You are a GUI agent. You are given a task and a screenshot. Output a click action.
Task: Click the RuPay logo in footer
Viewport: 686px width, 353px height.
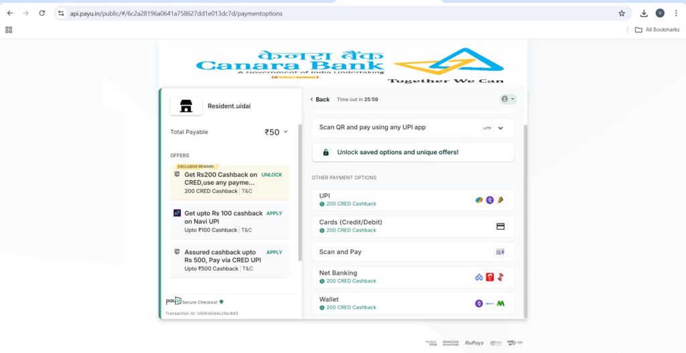[x=474, y=343]
